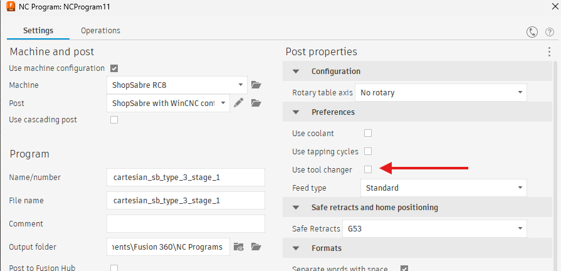Show output folder in explorer icon
Image resolution: width=561 pixels, height=271 pixels.
[238, 247]
